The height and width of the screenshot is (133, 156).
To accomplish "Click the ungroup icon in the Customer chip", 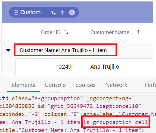I will (53, 12).
